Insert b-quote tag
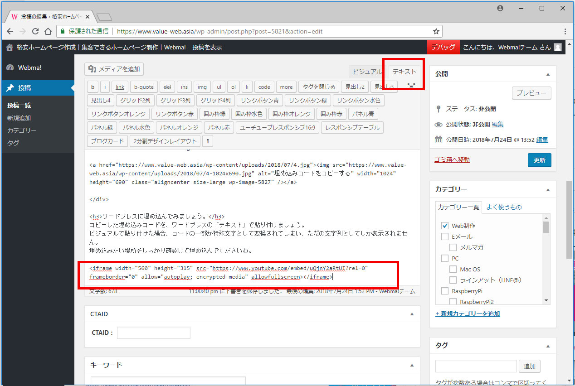 (144, 87)
